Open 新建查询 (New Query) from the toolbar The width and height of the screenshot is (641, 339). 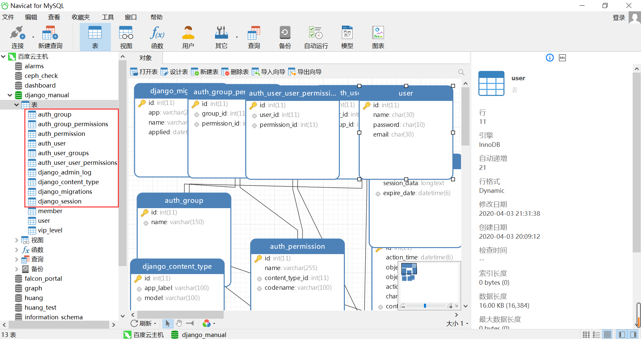click(50, 37)
